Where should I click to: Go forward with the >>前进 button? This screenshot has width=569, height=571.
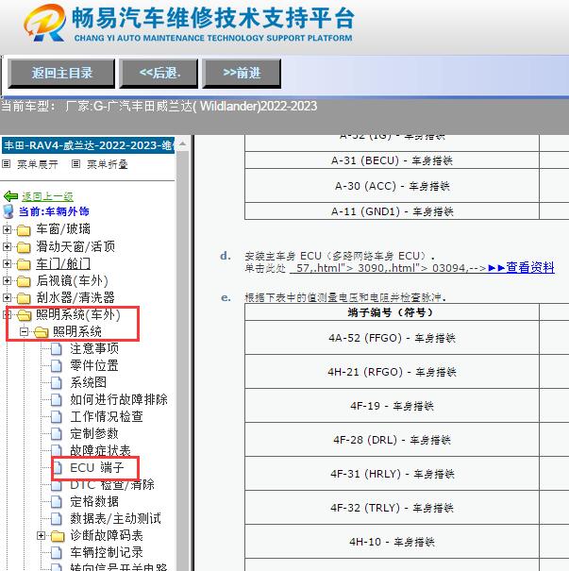point(242,74)
